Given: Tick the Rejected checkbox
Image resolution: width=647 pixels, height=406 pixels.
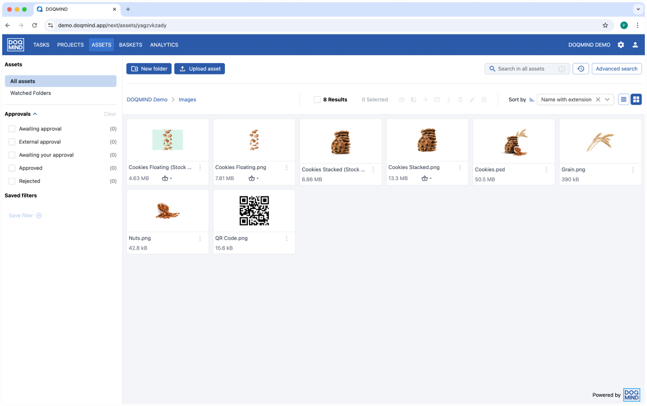Looking at the screenshot, I should tap(12, 181).
